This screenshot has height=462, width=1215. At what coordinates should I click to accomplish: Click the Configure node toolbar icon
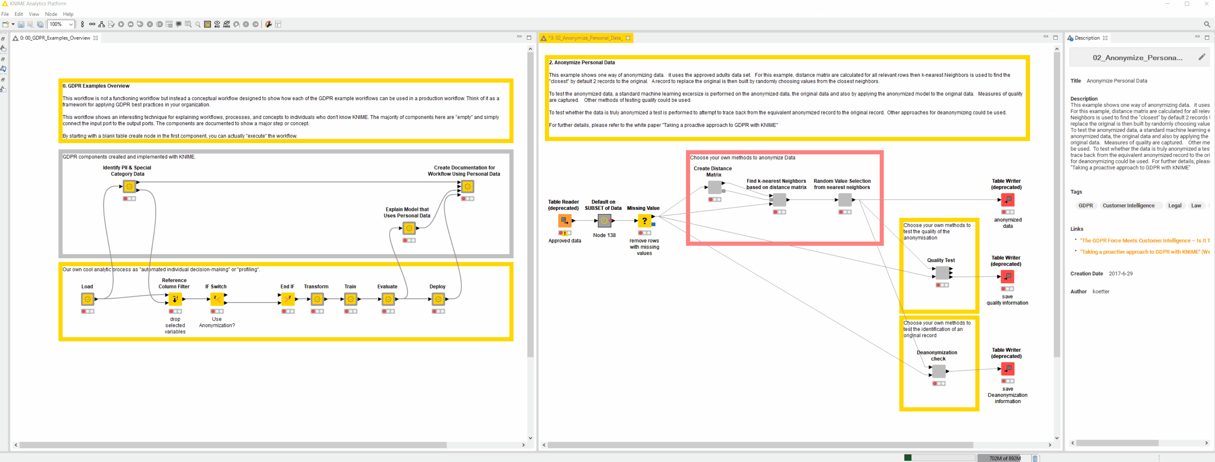pyautogui.click(x=111, y=24)
